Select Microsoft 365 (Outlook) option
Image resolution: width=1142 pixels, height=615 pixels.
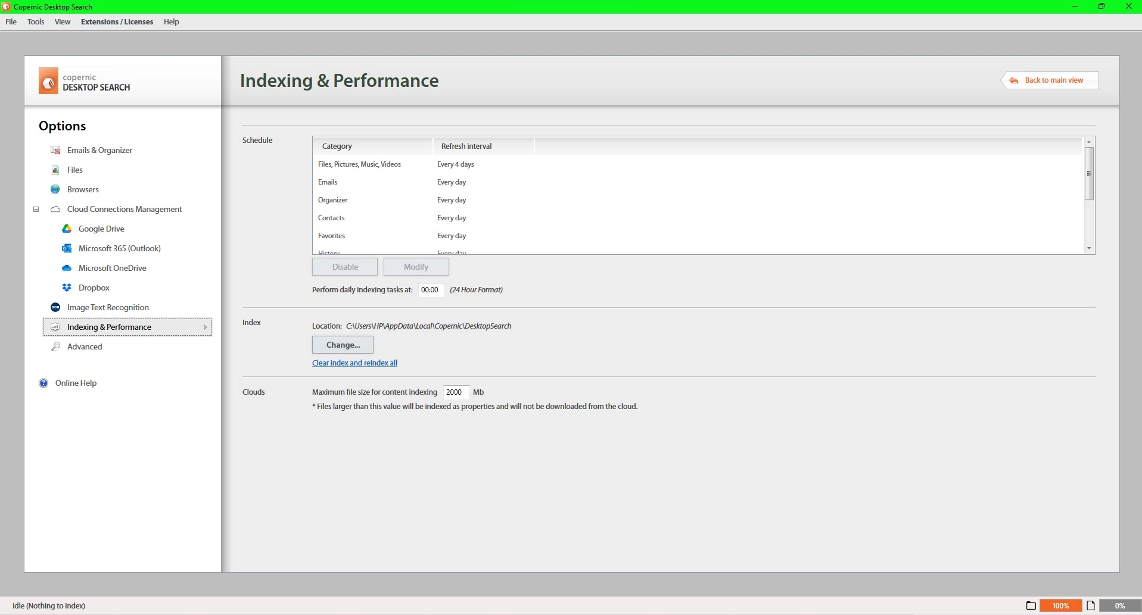tap(120, 248)
